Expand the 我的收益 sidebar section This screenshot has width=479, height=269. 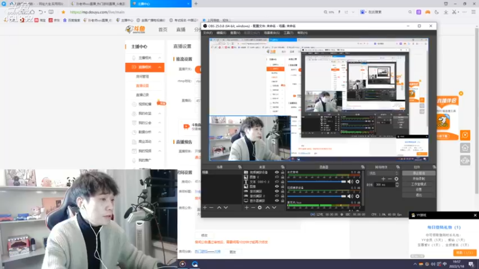159,114
